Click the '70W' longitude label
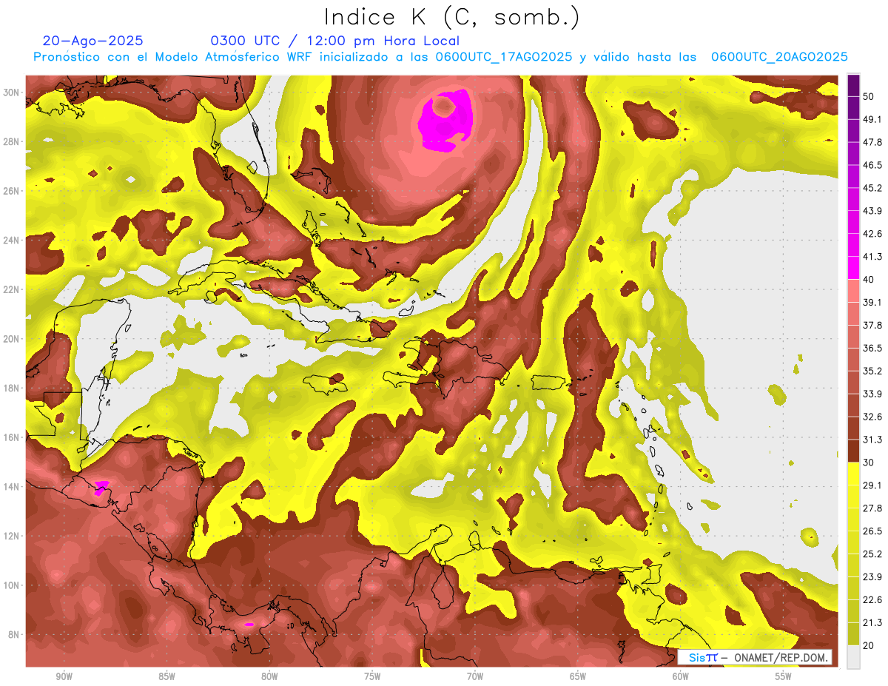 coord(475,676)
